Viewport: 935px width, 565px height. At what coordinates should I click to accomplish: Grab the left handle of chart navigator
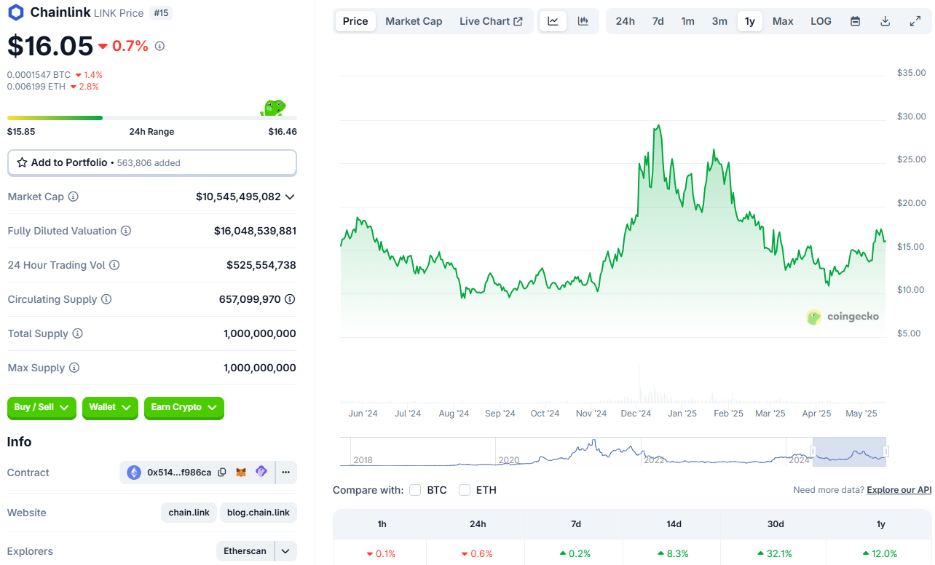point(813,452)
